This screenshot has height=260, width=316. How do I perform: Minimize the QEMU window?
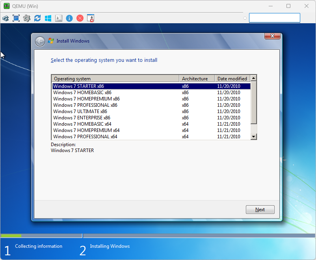[x=270, y=6]
